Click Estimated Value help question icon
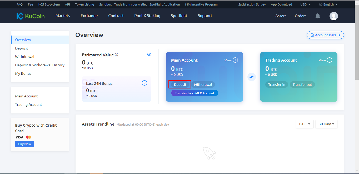 tap(117, 55)
